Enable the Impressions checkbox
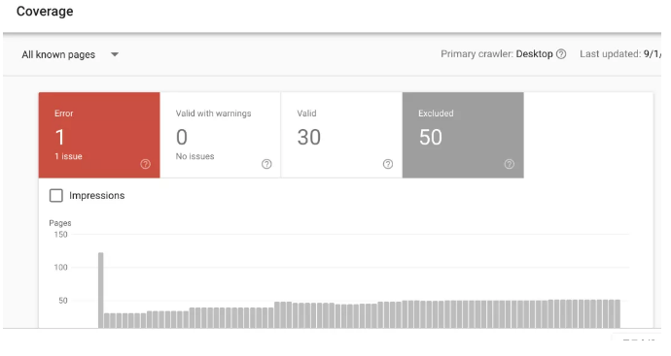 pos(56,196)
